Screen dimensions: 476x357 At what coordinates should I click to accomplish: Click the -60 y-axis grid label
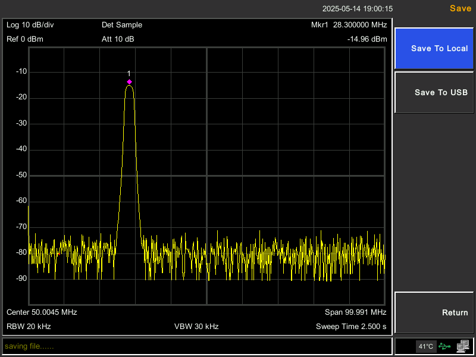point(21,201)
